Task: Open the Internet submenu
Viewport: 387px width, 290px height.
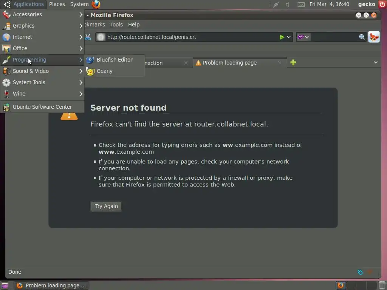Action: (x=42, y=37)
